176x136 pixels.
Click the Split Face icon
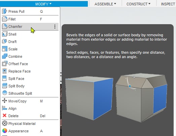pyautogui.click(x=5, y=79)
